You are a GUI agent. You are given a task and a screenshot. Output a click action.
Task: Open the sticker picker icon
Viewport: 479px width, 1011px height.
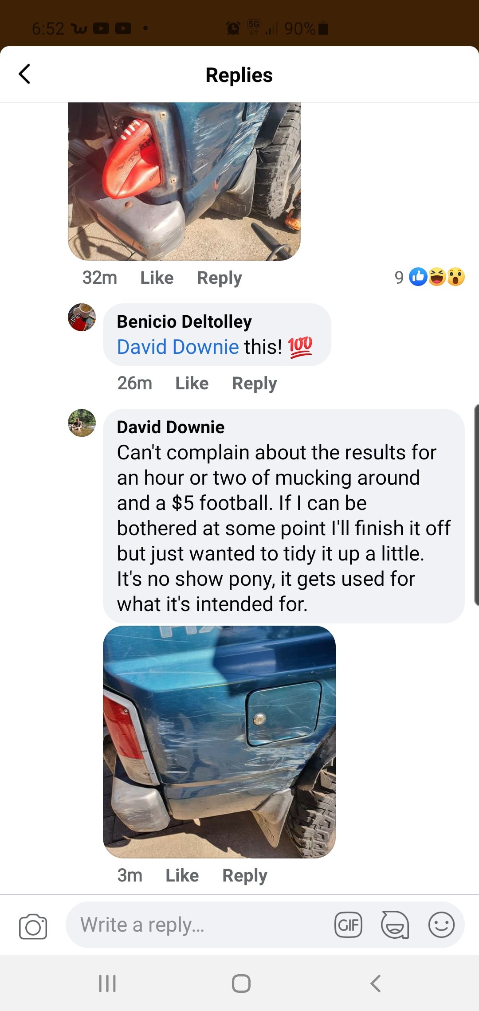coord(395,925)
